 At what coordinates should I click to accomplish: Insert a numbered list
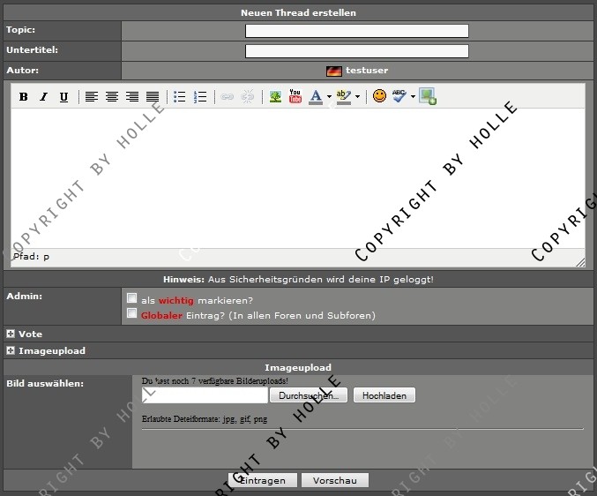[200, 97]
